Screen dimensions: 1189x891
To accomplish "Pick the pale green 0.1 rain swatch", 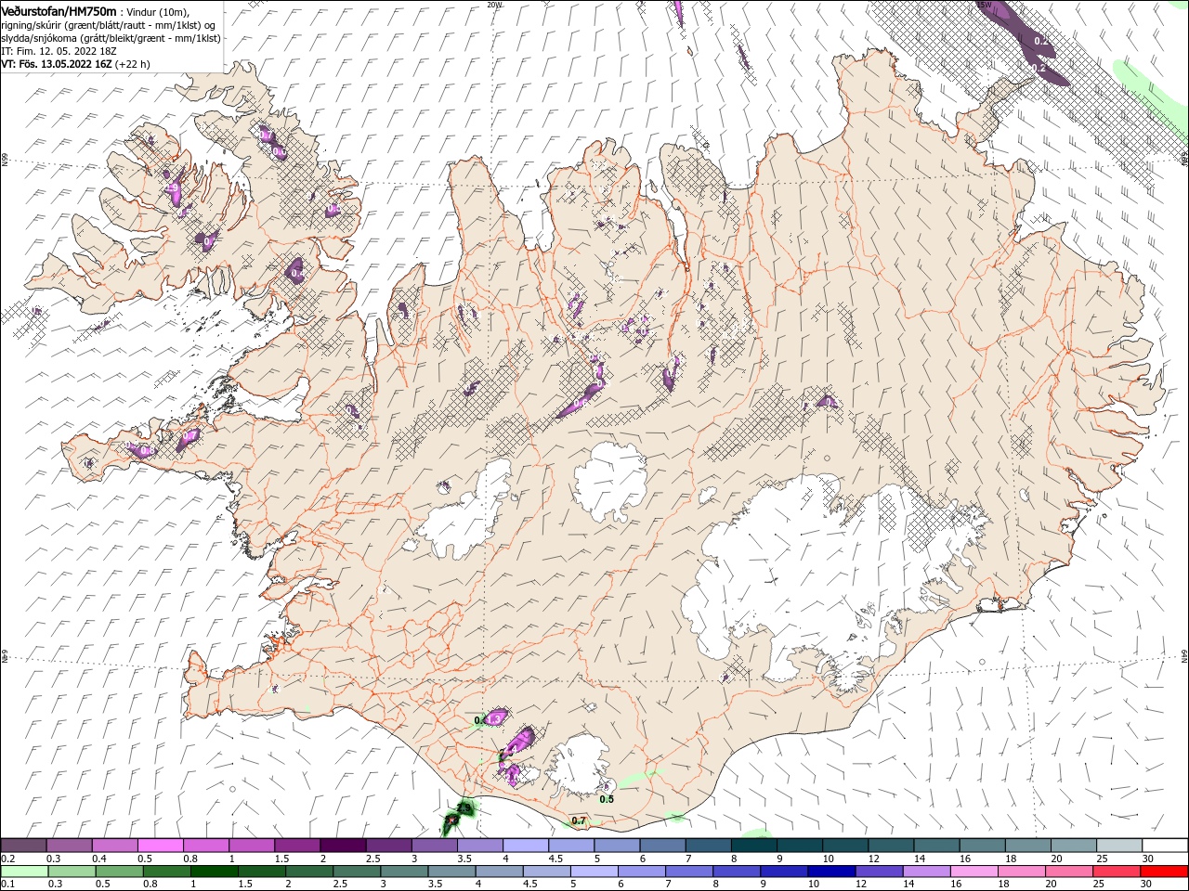I will [24, 872].
